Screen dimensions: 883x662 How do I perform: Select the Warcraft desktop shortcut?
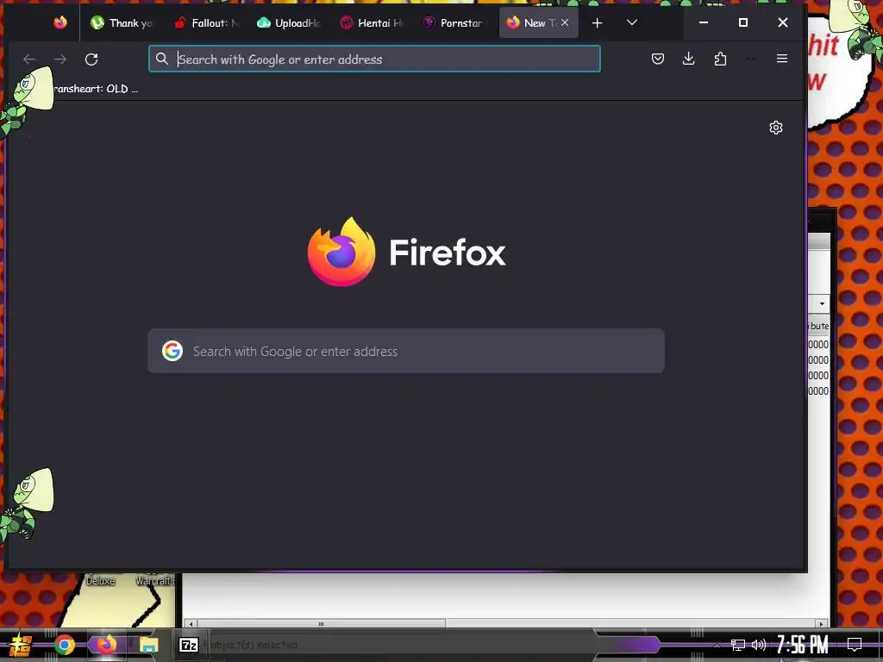(x=155, y=580)
